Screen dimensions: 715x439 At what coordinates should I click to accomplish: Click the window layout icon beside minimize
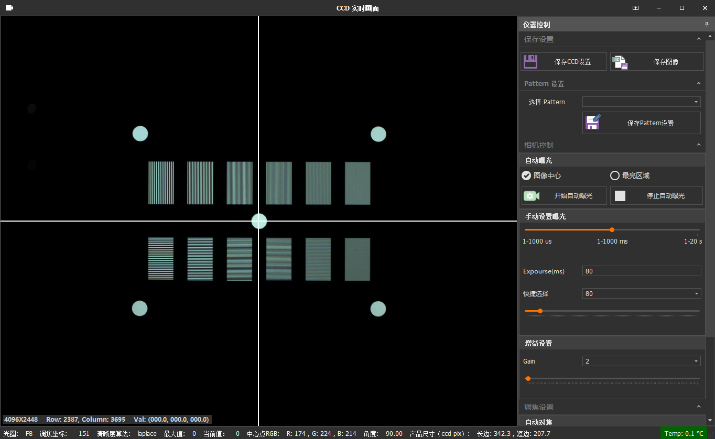pos(635,8)
